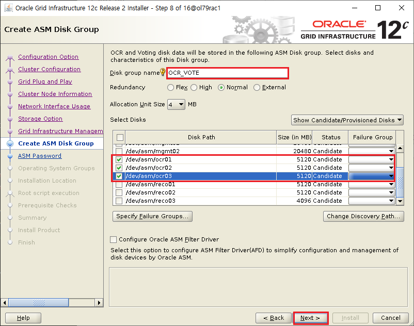The width and height of the screenshot is (414, 326).
Task: Go to Grid Infrastructure Management step
Action: (60, 131)
